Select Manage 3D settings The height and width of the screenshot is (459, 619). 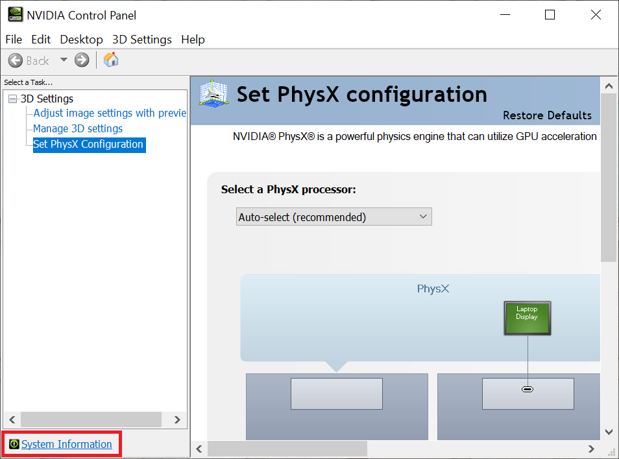coord(78,128)
